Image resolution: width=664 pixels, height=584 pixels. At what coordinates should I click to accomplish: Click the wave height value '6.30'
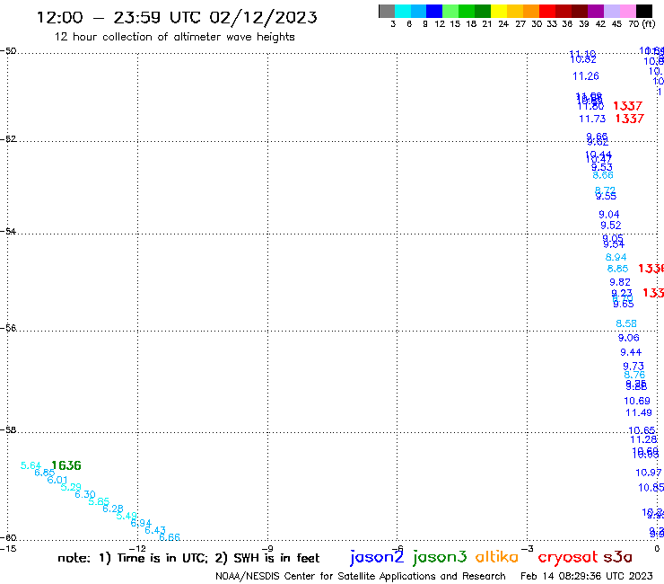point(84,494)
